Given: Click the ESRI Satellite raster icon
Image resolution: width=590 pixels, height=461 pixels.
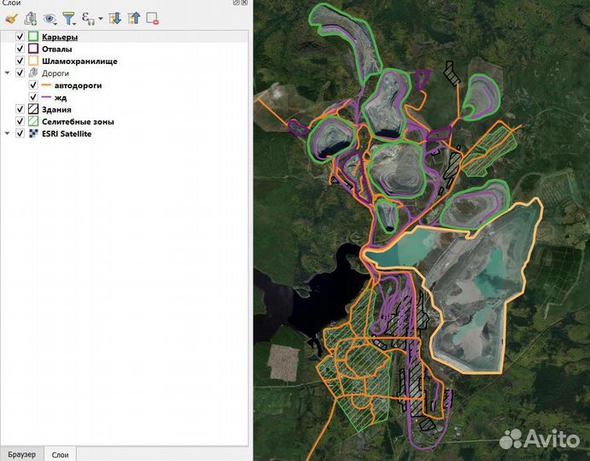Looking at the screenshot, I should coord(33,133).
